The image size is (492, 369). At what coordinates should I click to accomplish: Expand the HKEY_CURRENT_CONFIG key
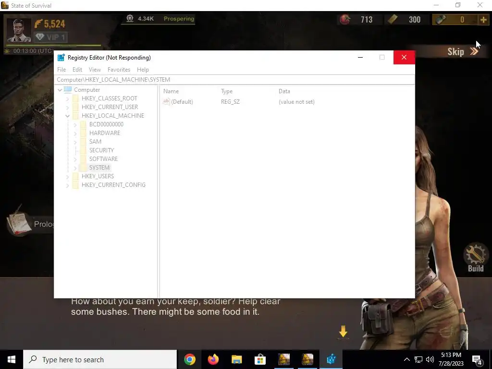coord(67,185)
